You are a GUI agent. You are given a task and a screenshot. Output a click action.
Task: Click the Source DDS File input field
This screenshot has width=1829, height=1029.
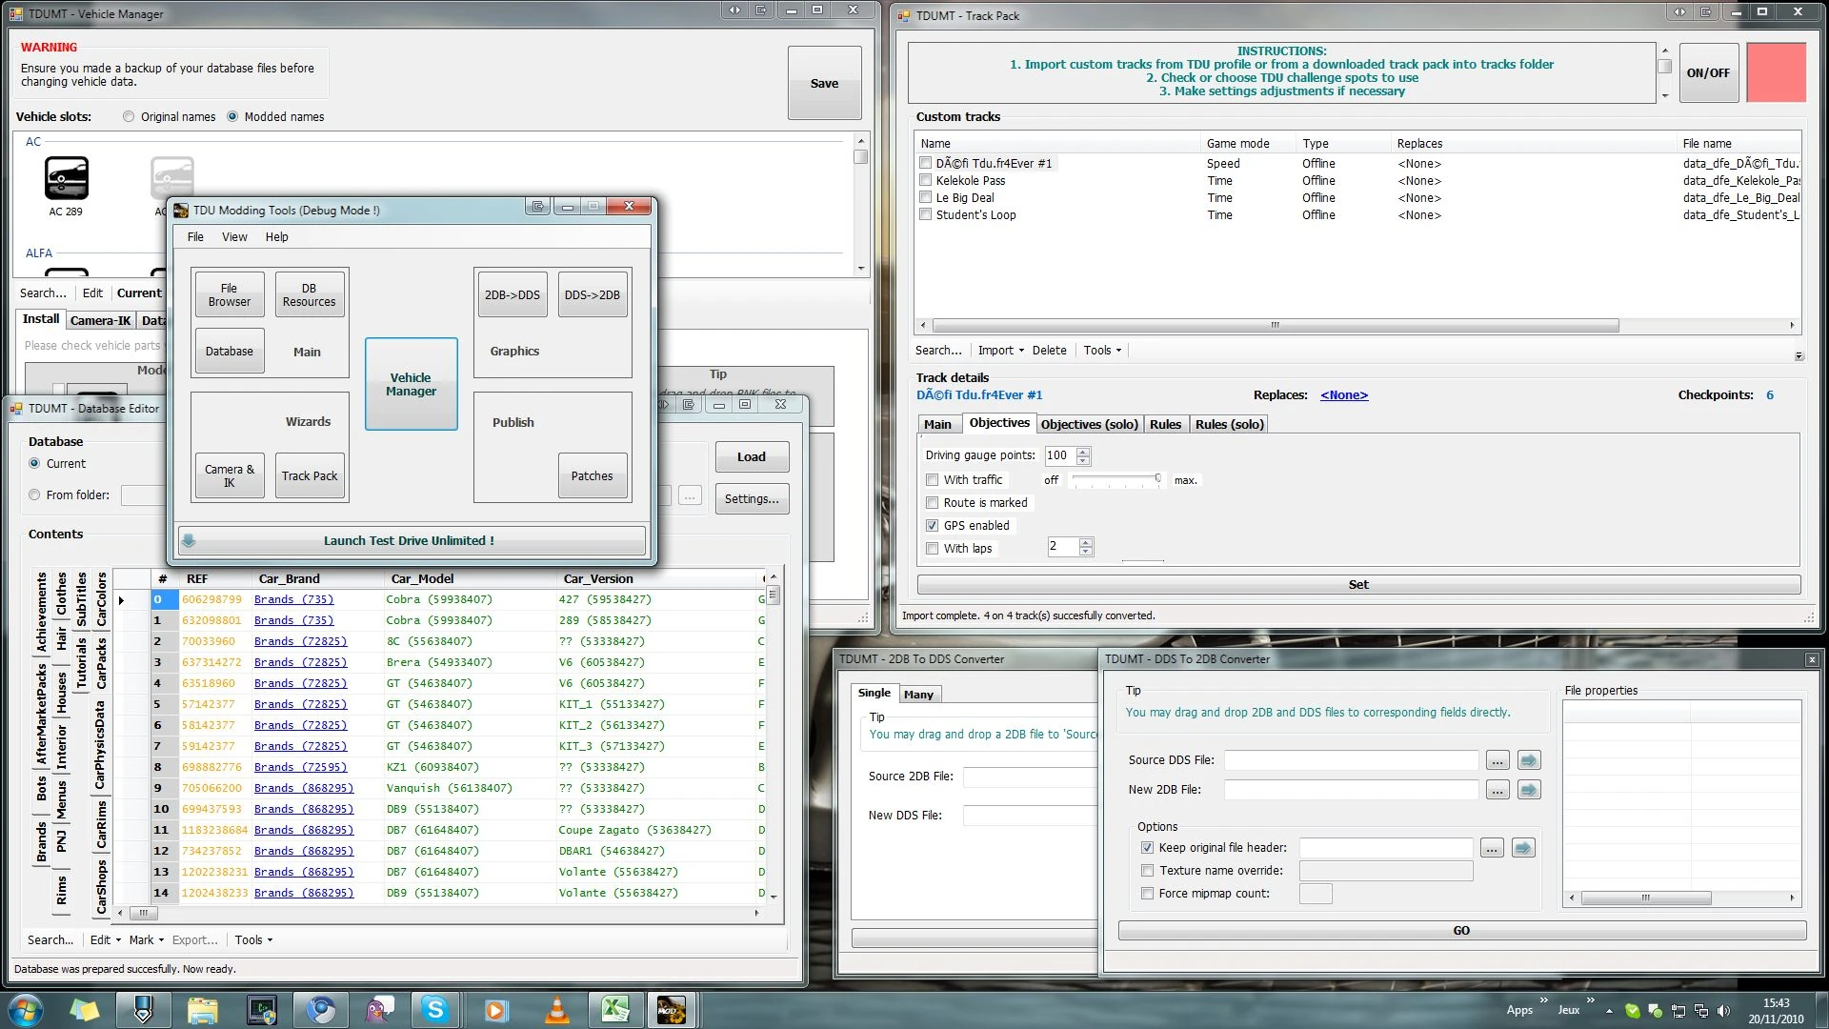1350,760
